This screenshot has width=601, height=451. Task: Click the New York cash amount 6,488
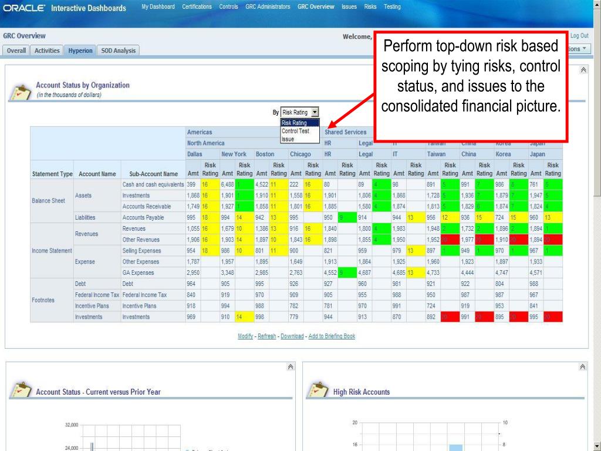pyautogui.click(x=227, y=184)
